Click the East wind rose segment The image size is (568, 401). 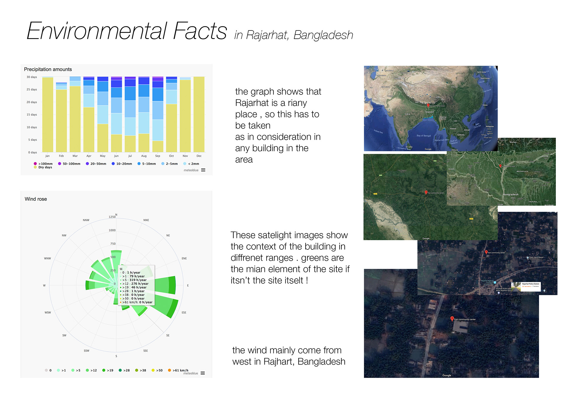coord(166,285)
